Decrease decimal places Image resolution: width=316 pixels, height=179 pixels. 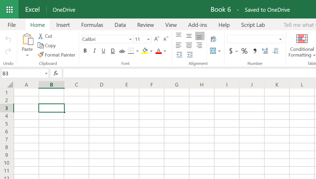[275, 51]
